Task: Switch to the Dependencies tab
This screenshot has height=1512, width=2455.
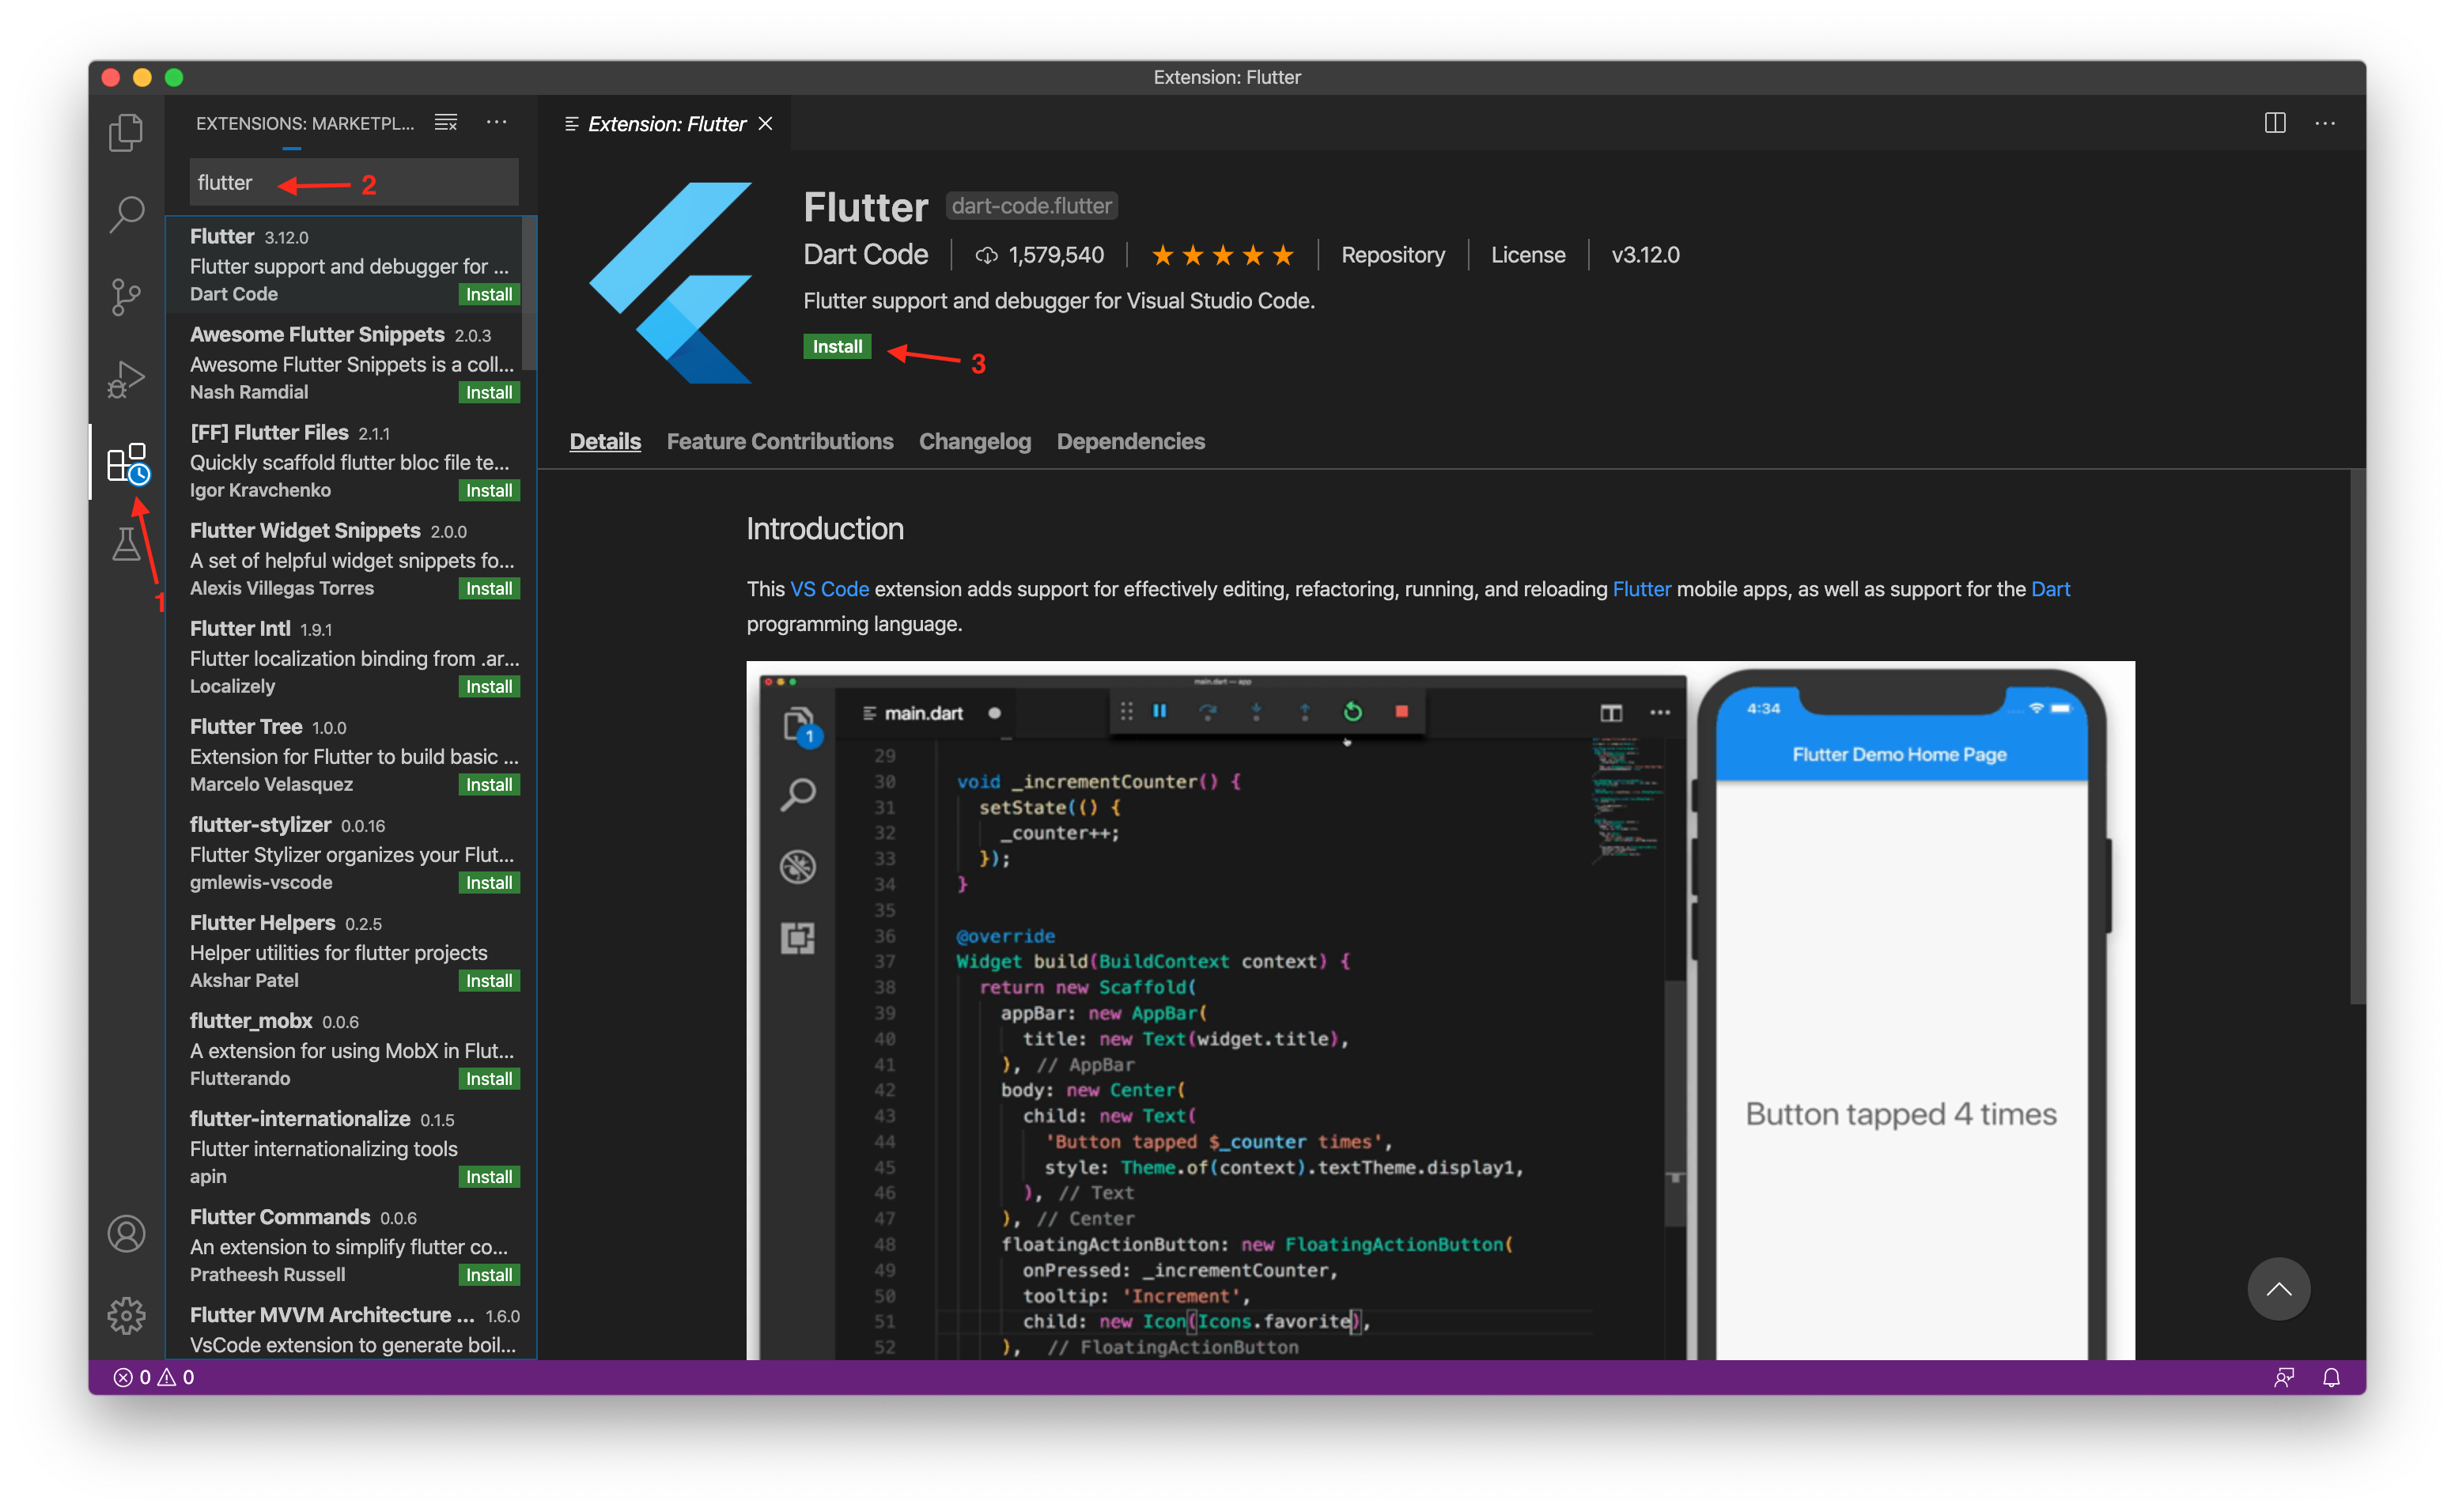Action: (1130, 441)
